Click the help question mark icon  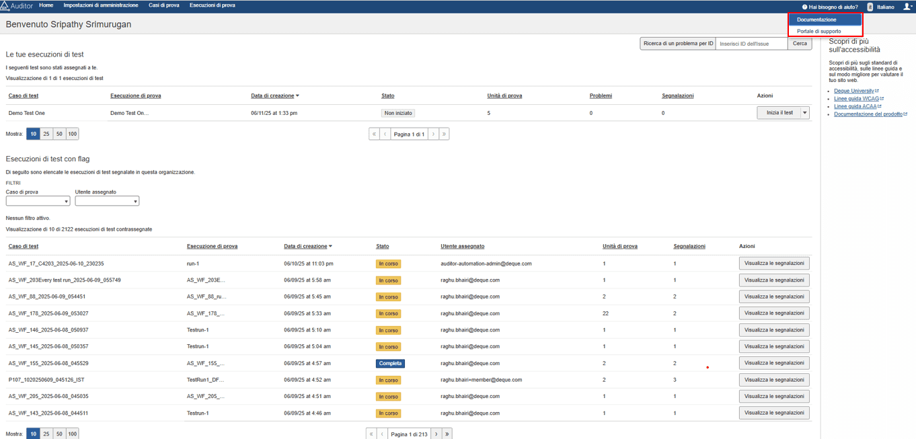[x=804, y=7]
